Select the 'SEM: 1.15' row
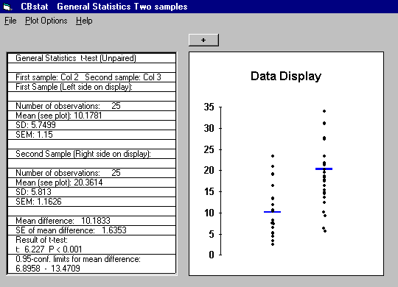Screen dimensions: 398x287 click(91, 135)
